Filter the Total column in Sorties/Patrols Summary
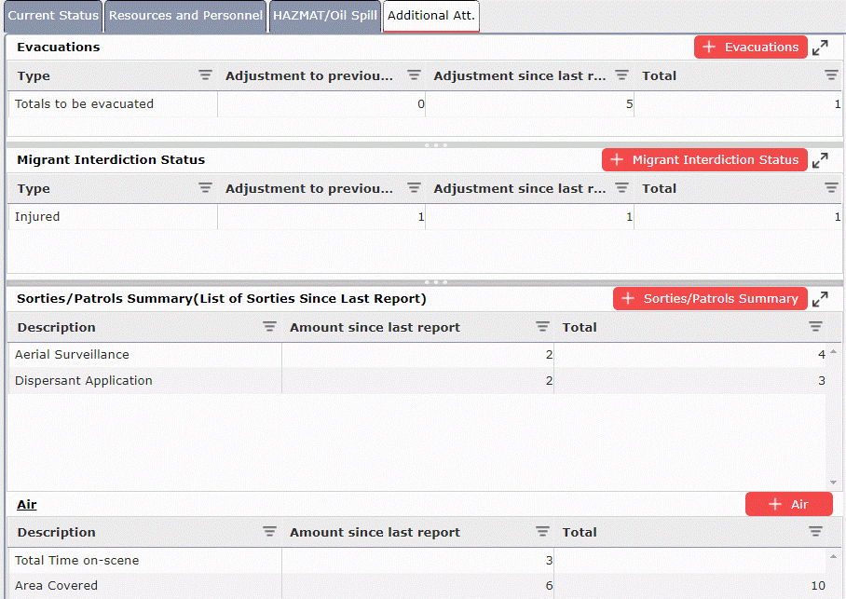Viewport: 846px width, 599px height. tap(815, 327)
